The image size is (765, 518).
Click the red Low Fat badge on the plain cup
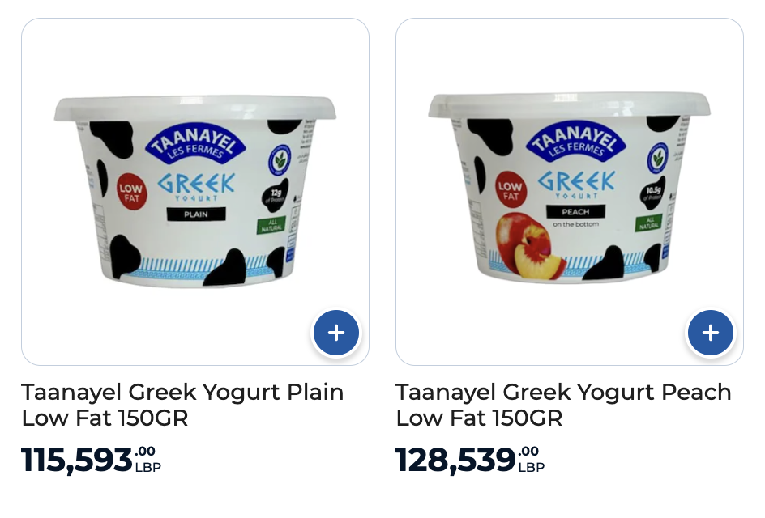(x=131, y=193)
